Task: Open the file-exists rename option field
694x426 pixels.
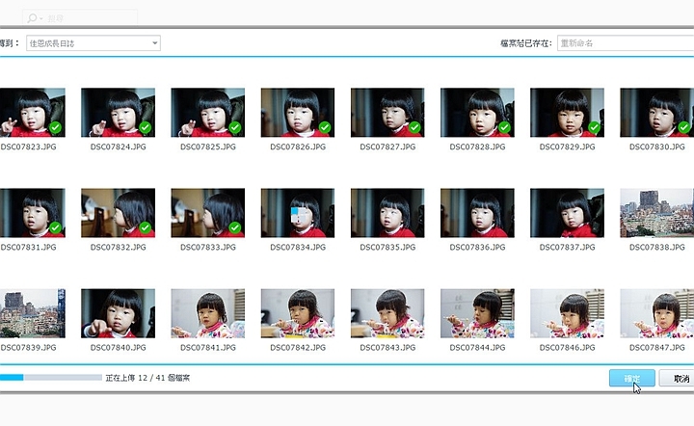Action: coord(626,43)
